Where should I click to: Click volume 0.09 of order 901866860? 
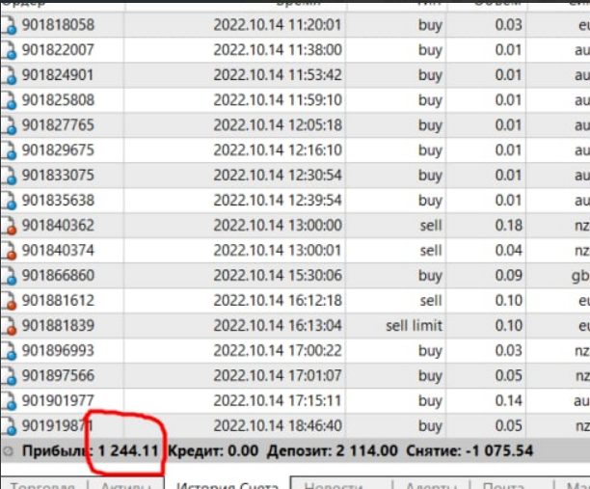point(509,275)
